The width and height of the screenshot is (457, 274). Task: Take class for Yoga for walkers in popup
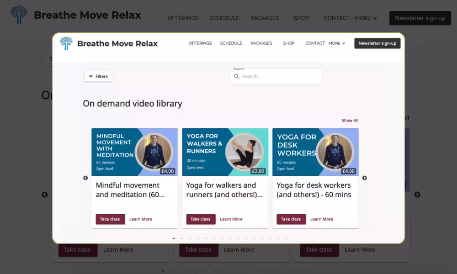coord(201,219)
